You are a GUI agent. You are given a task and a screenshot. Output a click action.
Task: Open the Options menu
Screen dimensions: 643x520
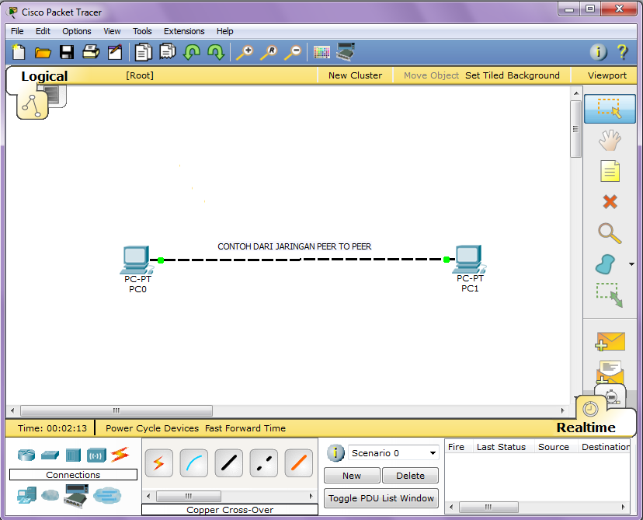[76, 31]
